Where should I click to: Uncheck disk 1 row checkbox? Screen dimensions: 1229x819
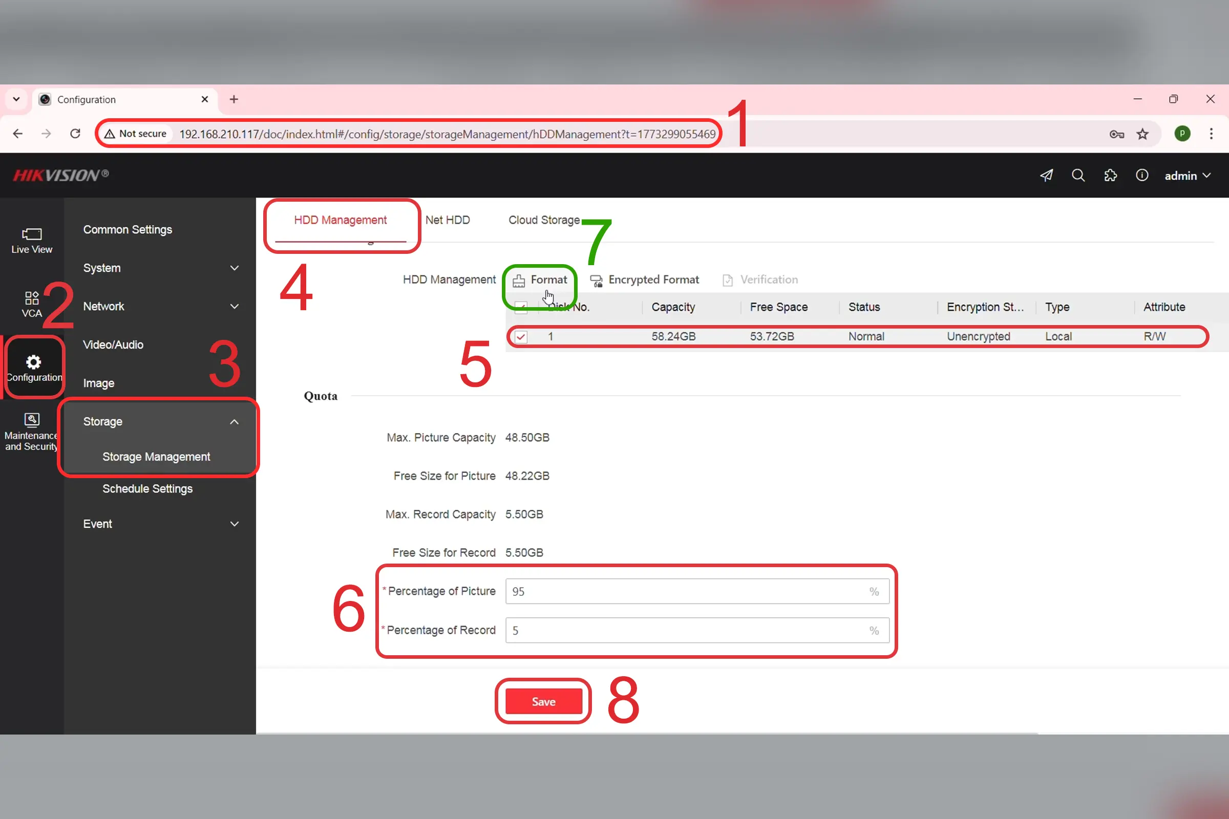[521, 337]
